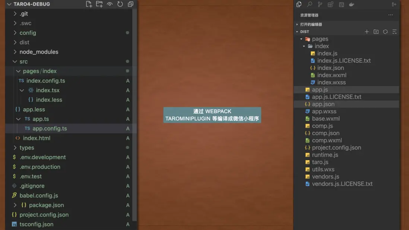The height and width of the screenshot is (230, 409).
Task: Open project.config.json in left tree
Action: (44, 215)
